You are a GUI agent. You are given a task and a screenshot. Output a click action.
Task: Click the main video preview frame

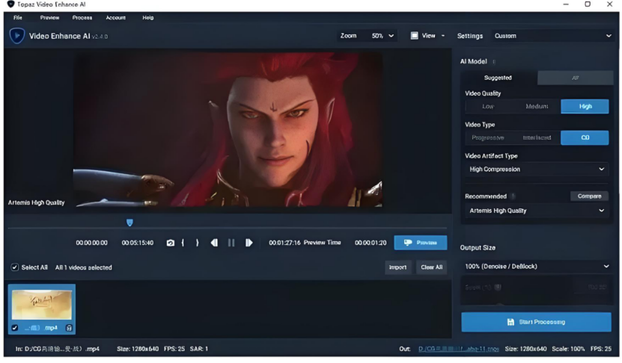click(228, 129)
